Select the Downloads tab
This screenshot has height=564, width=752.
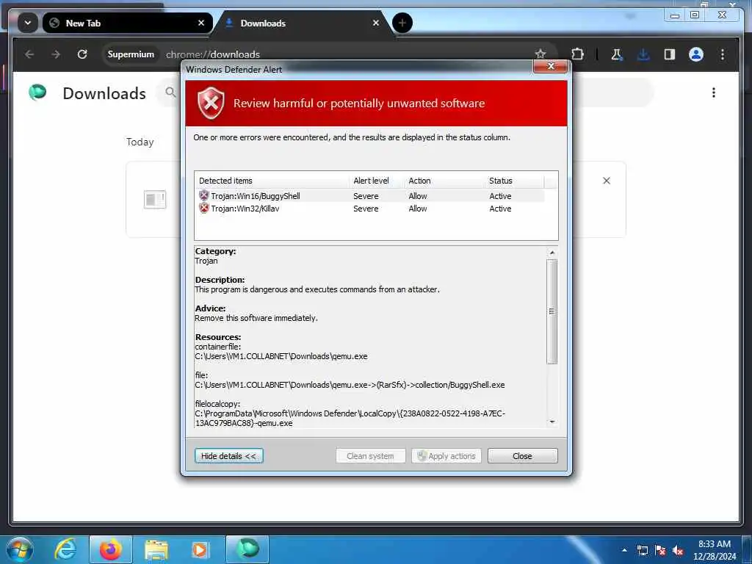(302, 23)
